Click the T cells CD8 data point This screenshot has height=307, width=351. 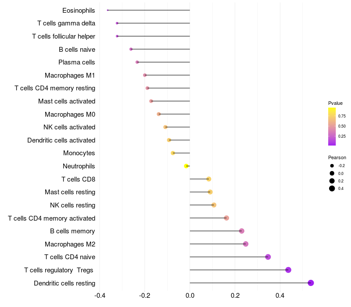[x=209, y=179]
